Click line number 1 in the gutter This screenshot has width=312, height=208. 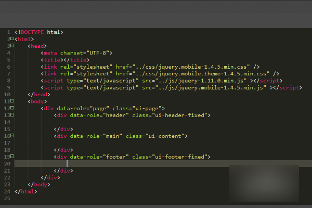point(8,32)
